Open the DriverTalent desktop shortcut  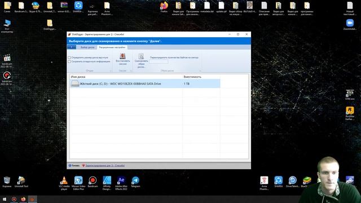(293, 182)
